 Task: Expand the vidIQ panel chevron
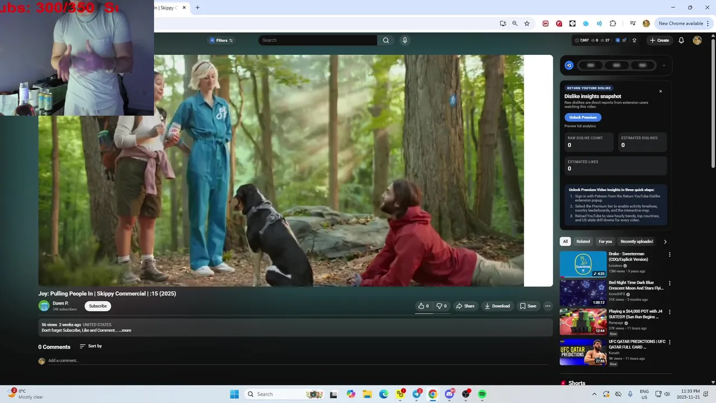[664, 65]
